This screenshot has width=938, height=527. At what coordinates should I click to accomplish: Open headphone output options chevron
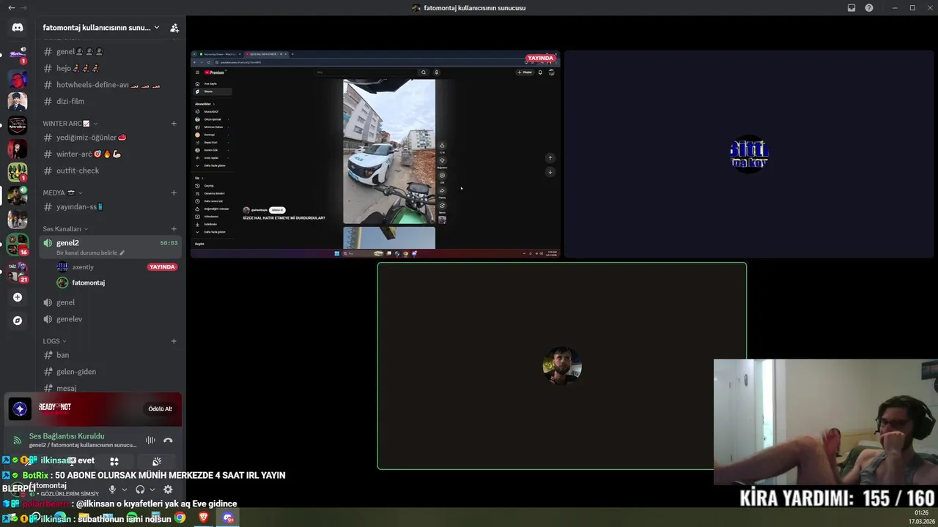point(152,490)
